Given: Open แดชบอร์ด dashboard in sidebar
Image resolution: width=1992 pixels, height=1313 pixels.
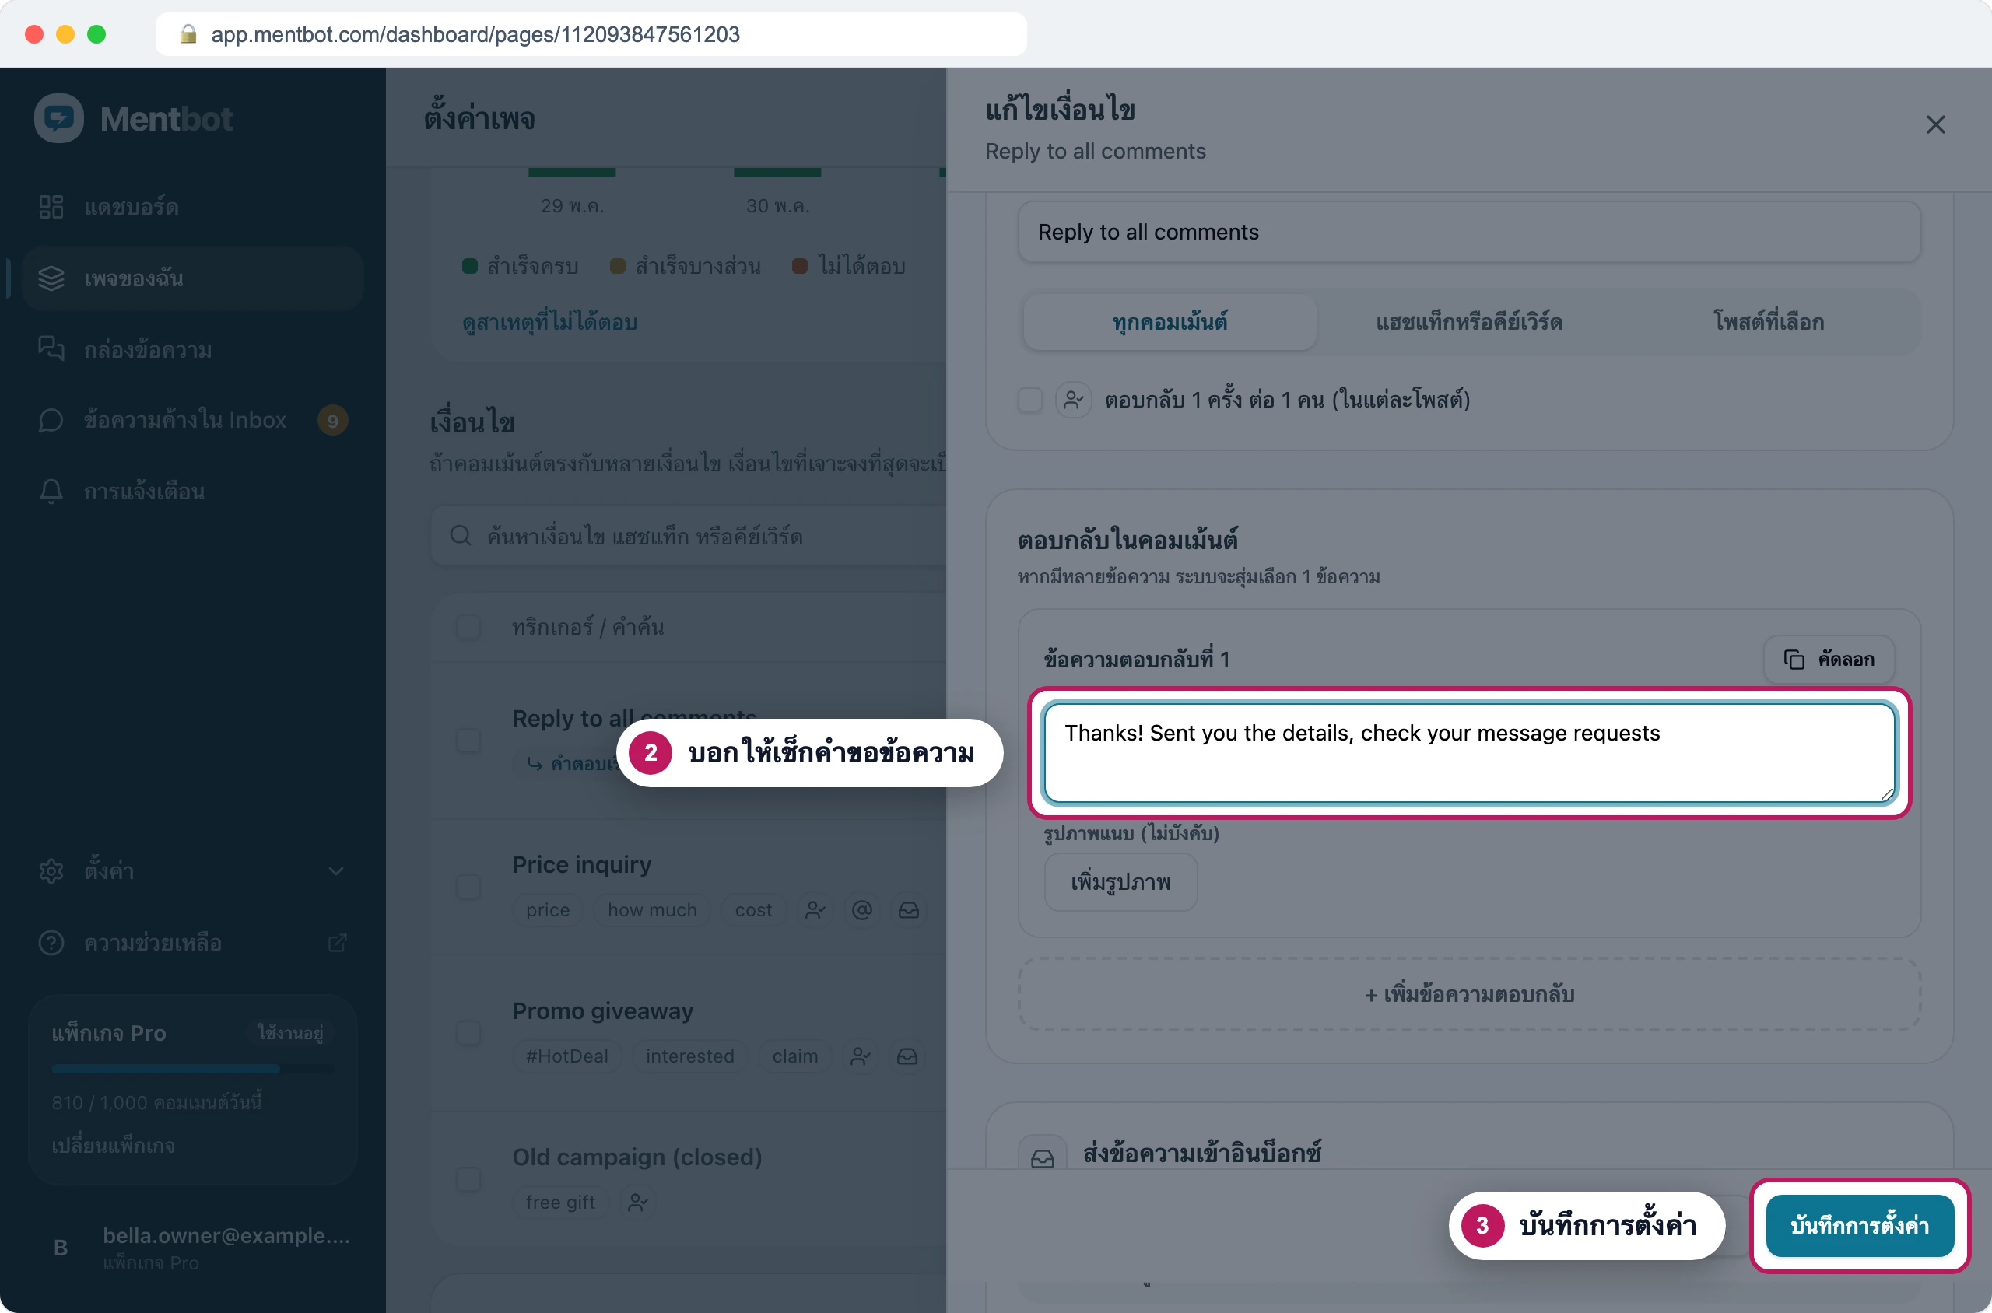Looking at the screenshot, I should click(x=193, y=207).
